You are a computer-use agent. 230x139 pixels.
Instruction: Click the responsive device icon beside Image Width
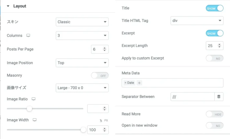pos(34,120)
